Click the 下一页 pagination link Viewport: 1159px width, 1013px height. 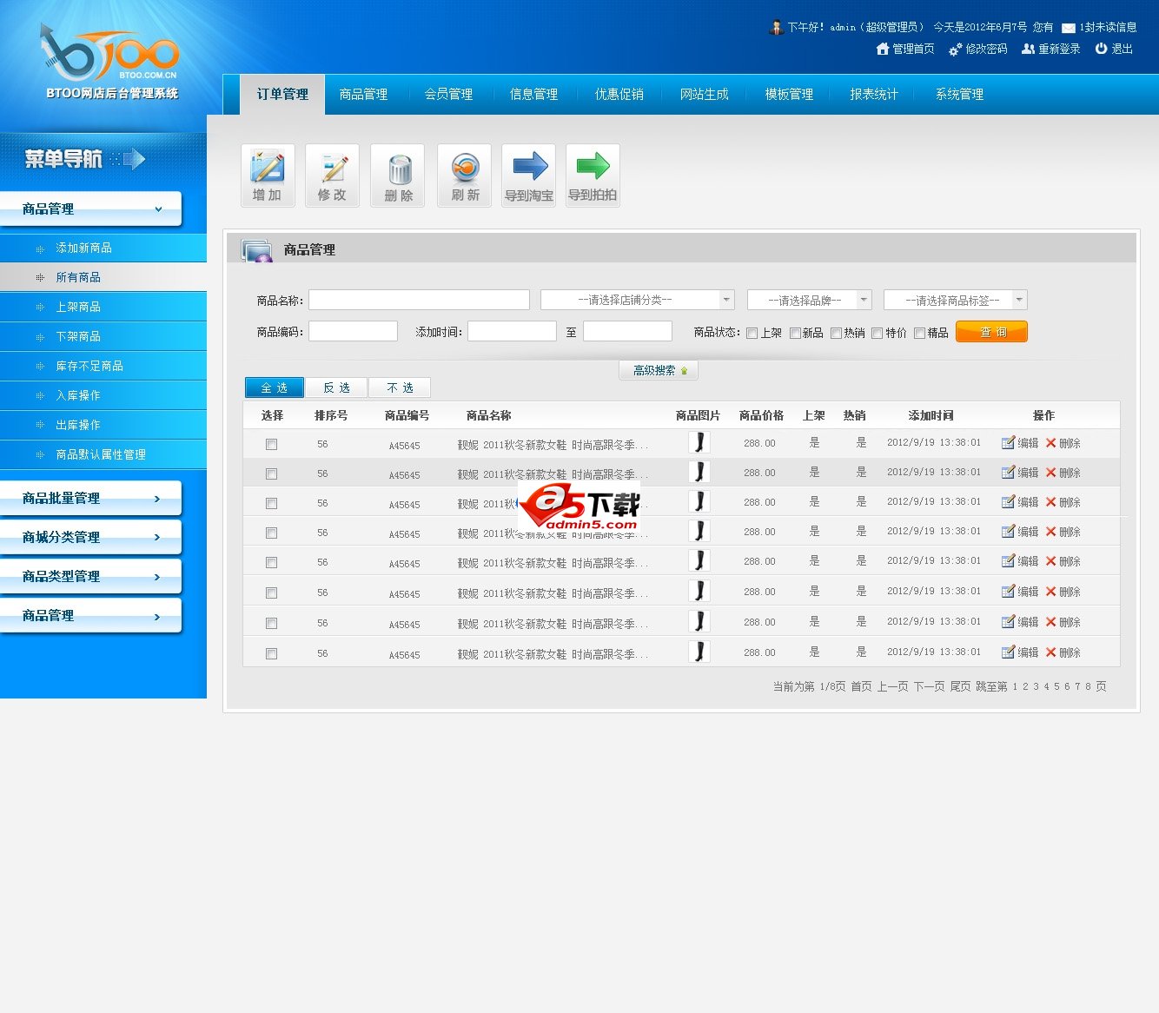pyautogui.click(x=929, y=686)
